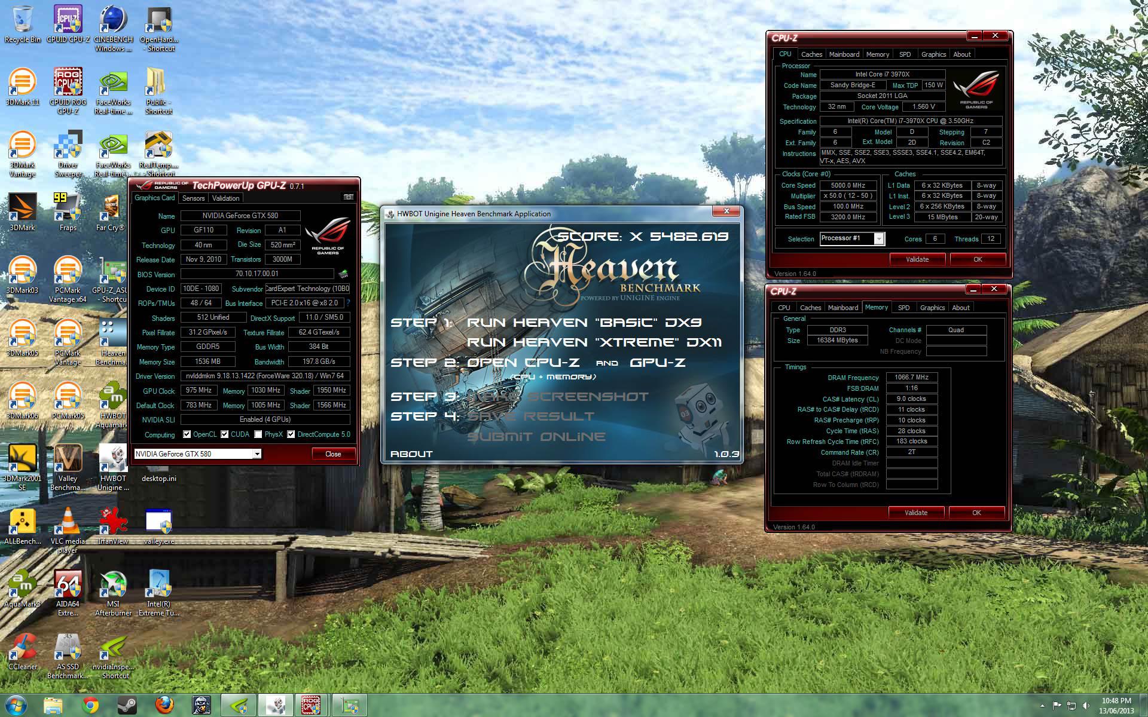Screen dimensions: 1148x717
Task: Open the CPUID ROG CPU-Z desktop shortcut
Action: 68,91
